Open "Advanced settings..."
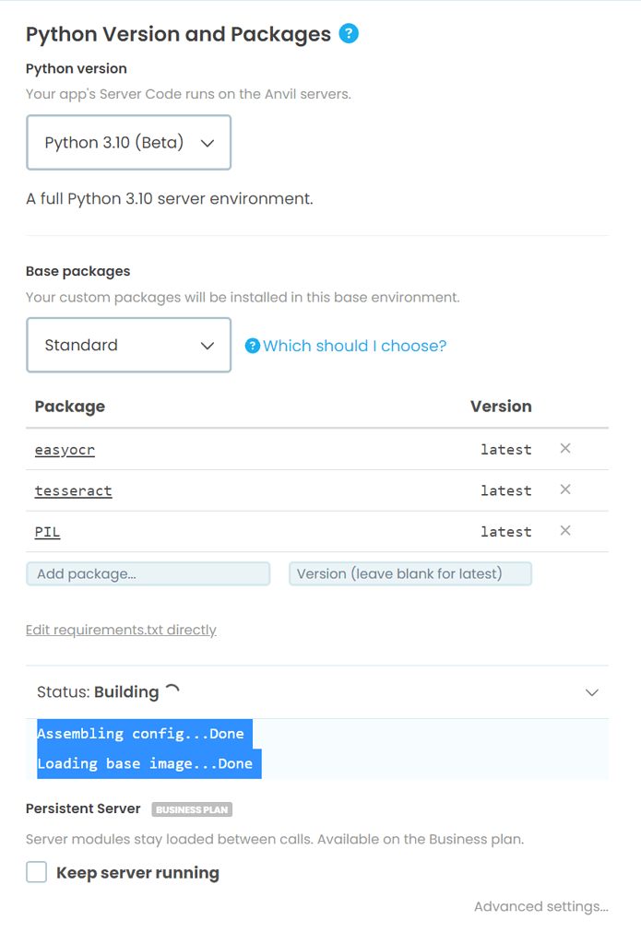641x944 pixels. [x=540, y=906]
